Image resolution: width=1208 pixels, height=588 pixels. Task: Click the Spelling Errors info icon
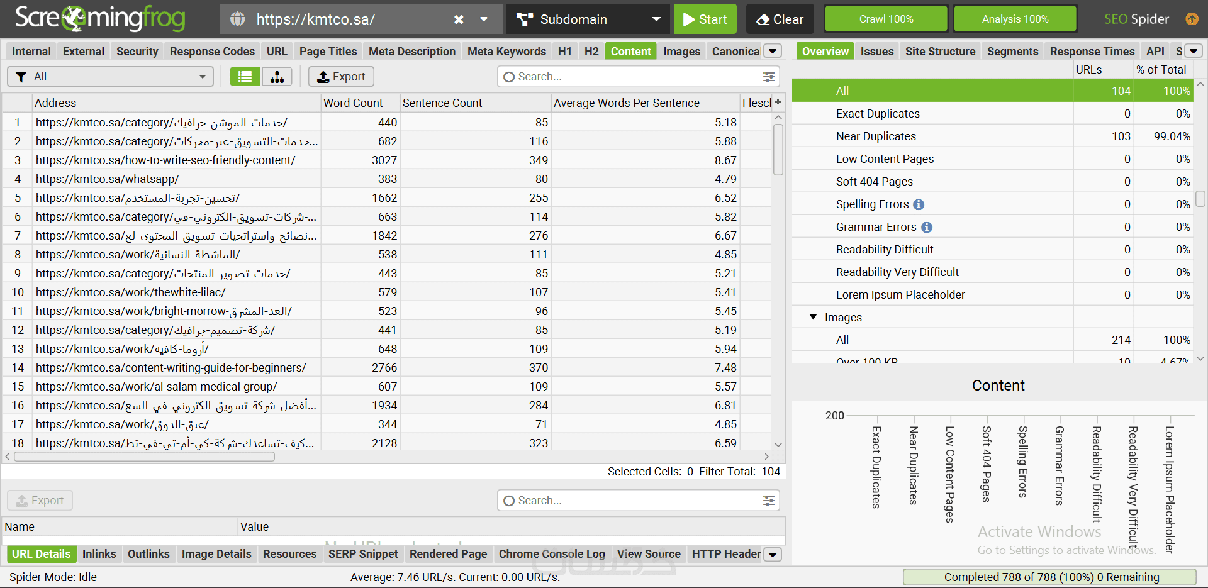[x=919, y=204]
